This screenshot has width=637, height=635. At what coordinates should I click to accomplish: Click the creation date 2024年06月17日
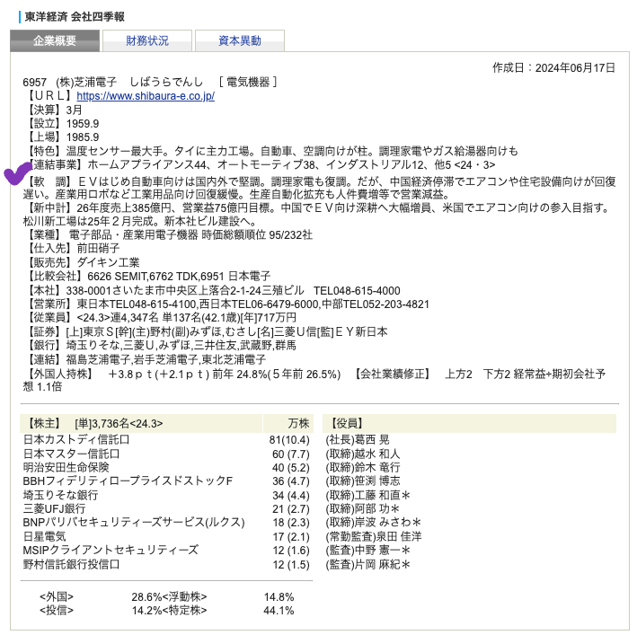coord(575,67)
